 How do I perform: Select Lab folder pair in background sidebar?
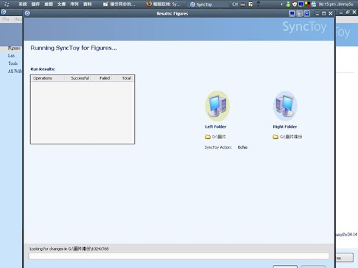click(11, 56)
